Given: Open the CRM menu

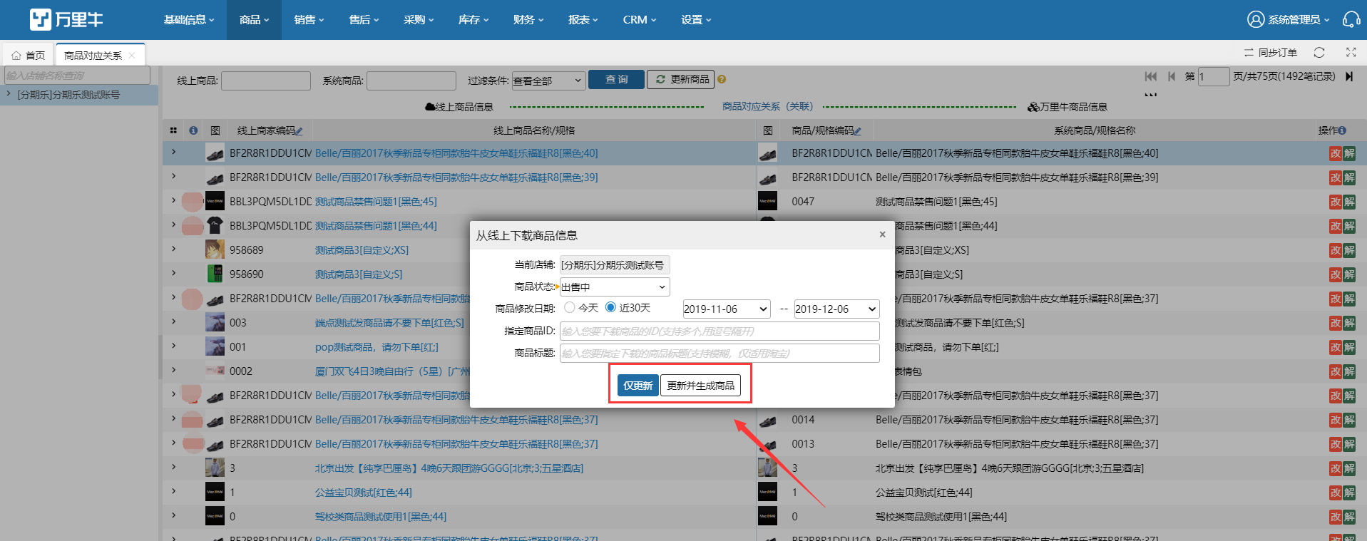Looking at the screenshot, I should (639, 20).
